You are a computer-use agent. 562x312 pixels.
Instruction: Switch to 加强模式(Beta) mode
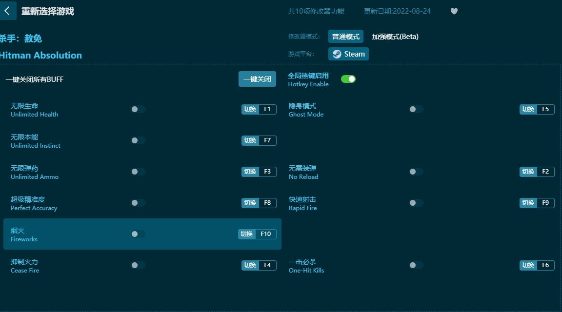395,37
